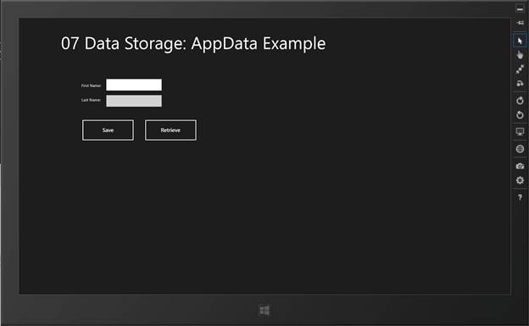Open the set location globe icon

(x=520, y=149)
